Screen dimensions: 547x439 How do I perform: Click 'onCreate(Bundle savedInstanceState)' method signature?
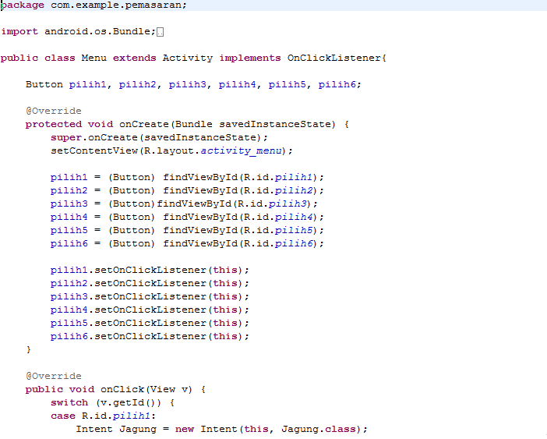pyautogui.click(x=228, y=124)
